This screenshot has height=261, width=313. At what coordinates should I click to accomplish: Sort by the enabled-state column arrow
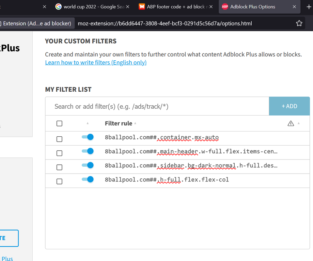point(87,123)
